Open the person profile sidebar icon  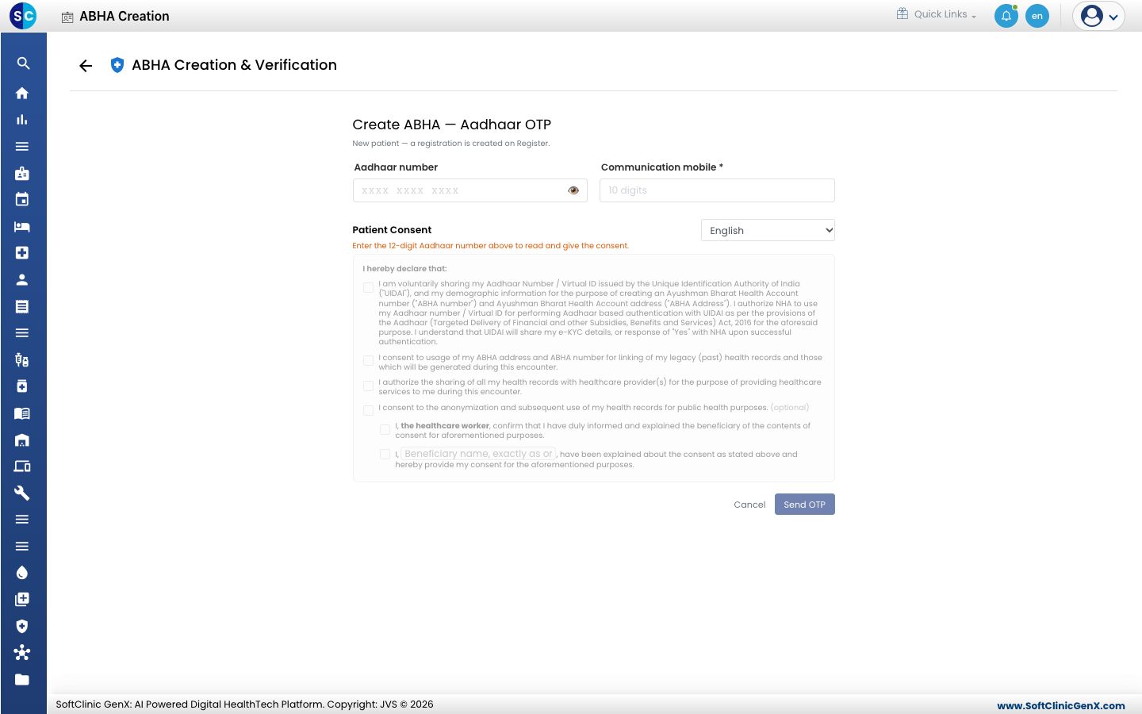(x=22, y=279)
